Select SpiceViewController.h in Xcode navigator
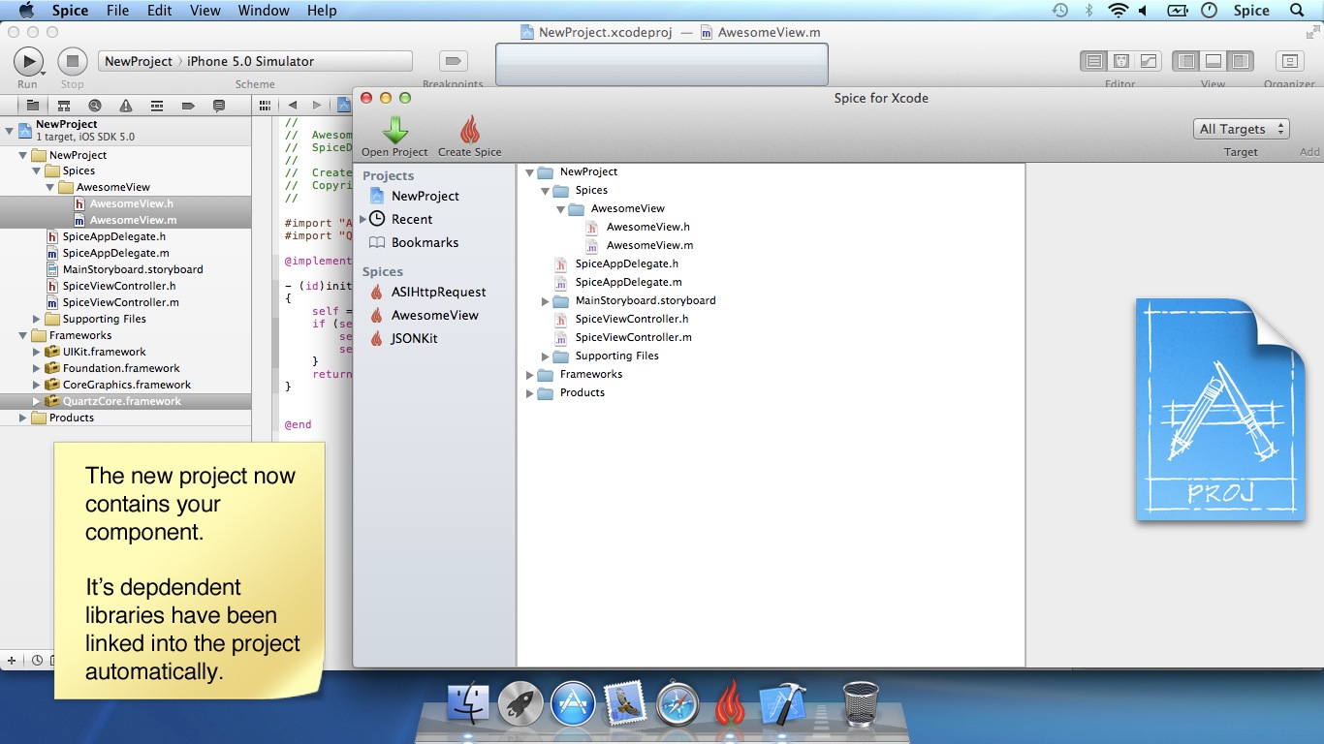The height and width of the screenshot is (744, 1324). [x=119, y=286]
